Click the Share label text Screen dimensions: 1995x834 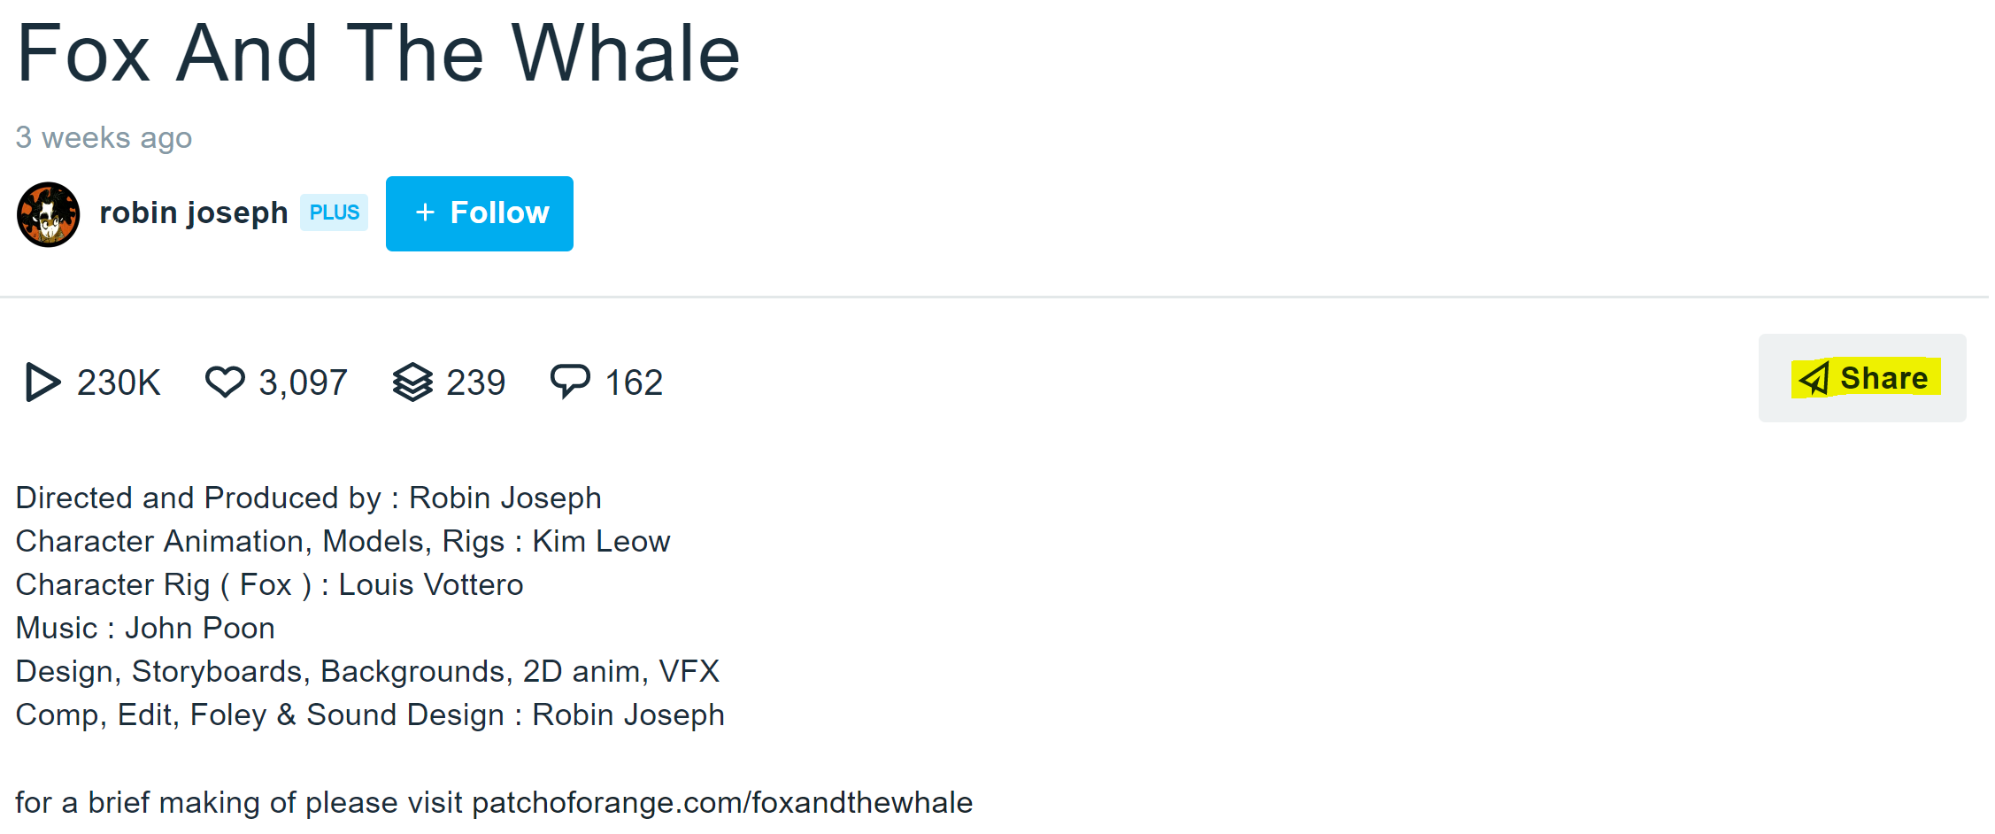(1884, 378)
